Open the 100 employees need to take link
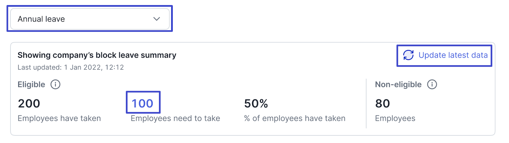Viewport: 509px width, 143px height. pos(143,103)
